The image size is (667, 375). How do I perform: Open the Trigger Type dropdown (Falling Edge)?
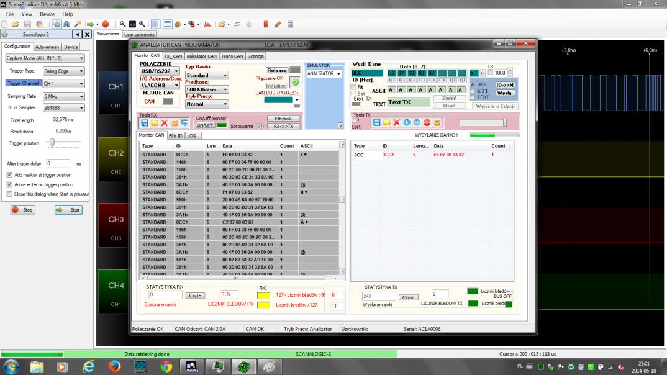(63, 71)
